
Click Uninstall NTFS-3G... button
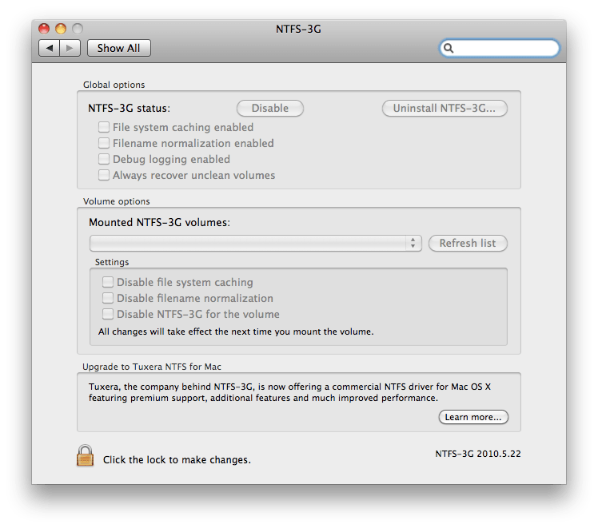(x=445, y=108)
